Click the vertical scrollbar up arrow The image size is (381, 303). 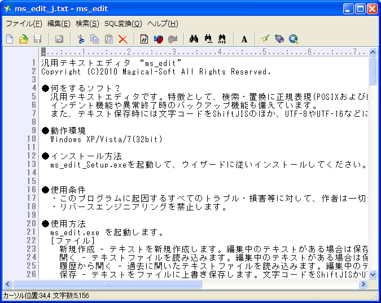click(x=373, y=52)
